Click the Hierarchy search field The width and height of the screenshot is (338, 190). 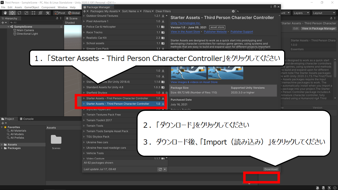(36, 23)
